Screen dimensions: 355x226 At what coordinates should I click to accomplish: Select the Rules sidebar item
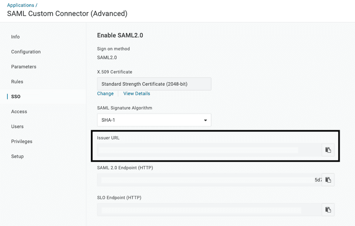[x=16, y=81]
